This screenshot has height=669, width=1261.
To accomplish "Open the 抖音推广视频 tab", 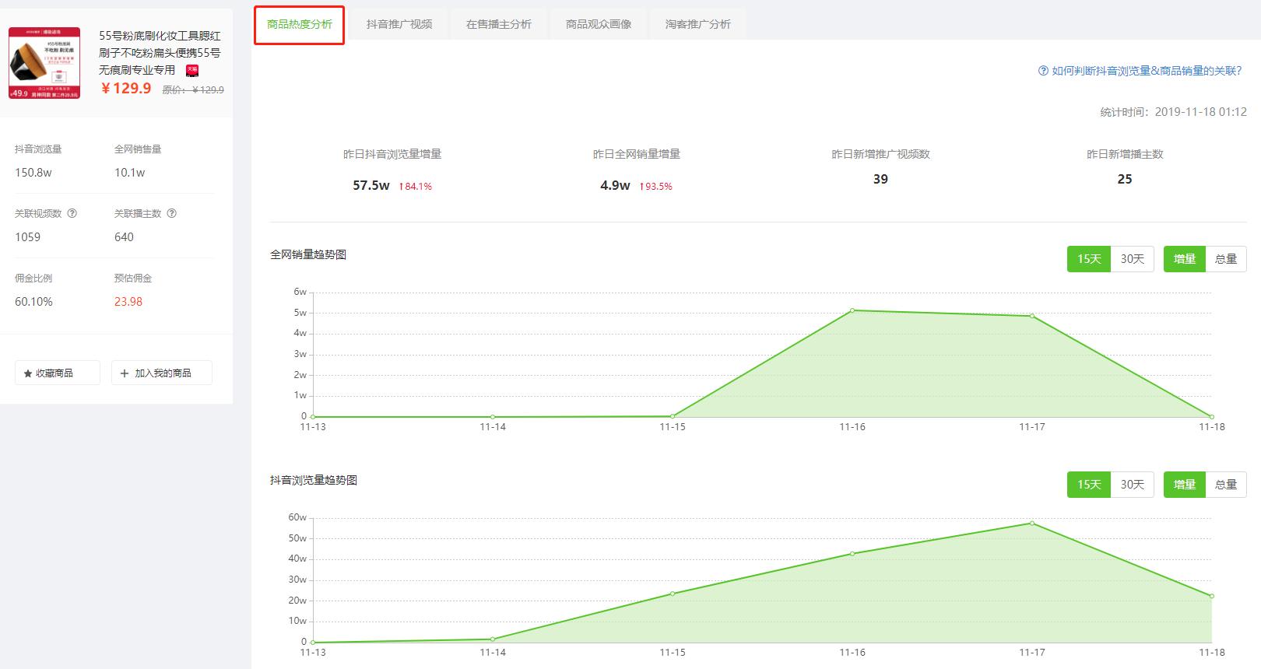I will click(x=399, y=24).
